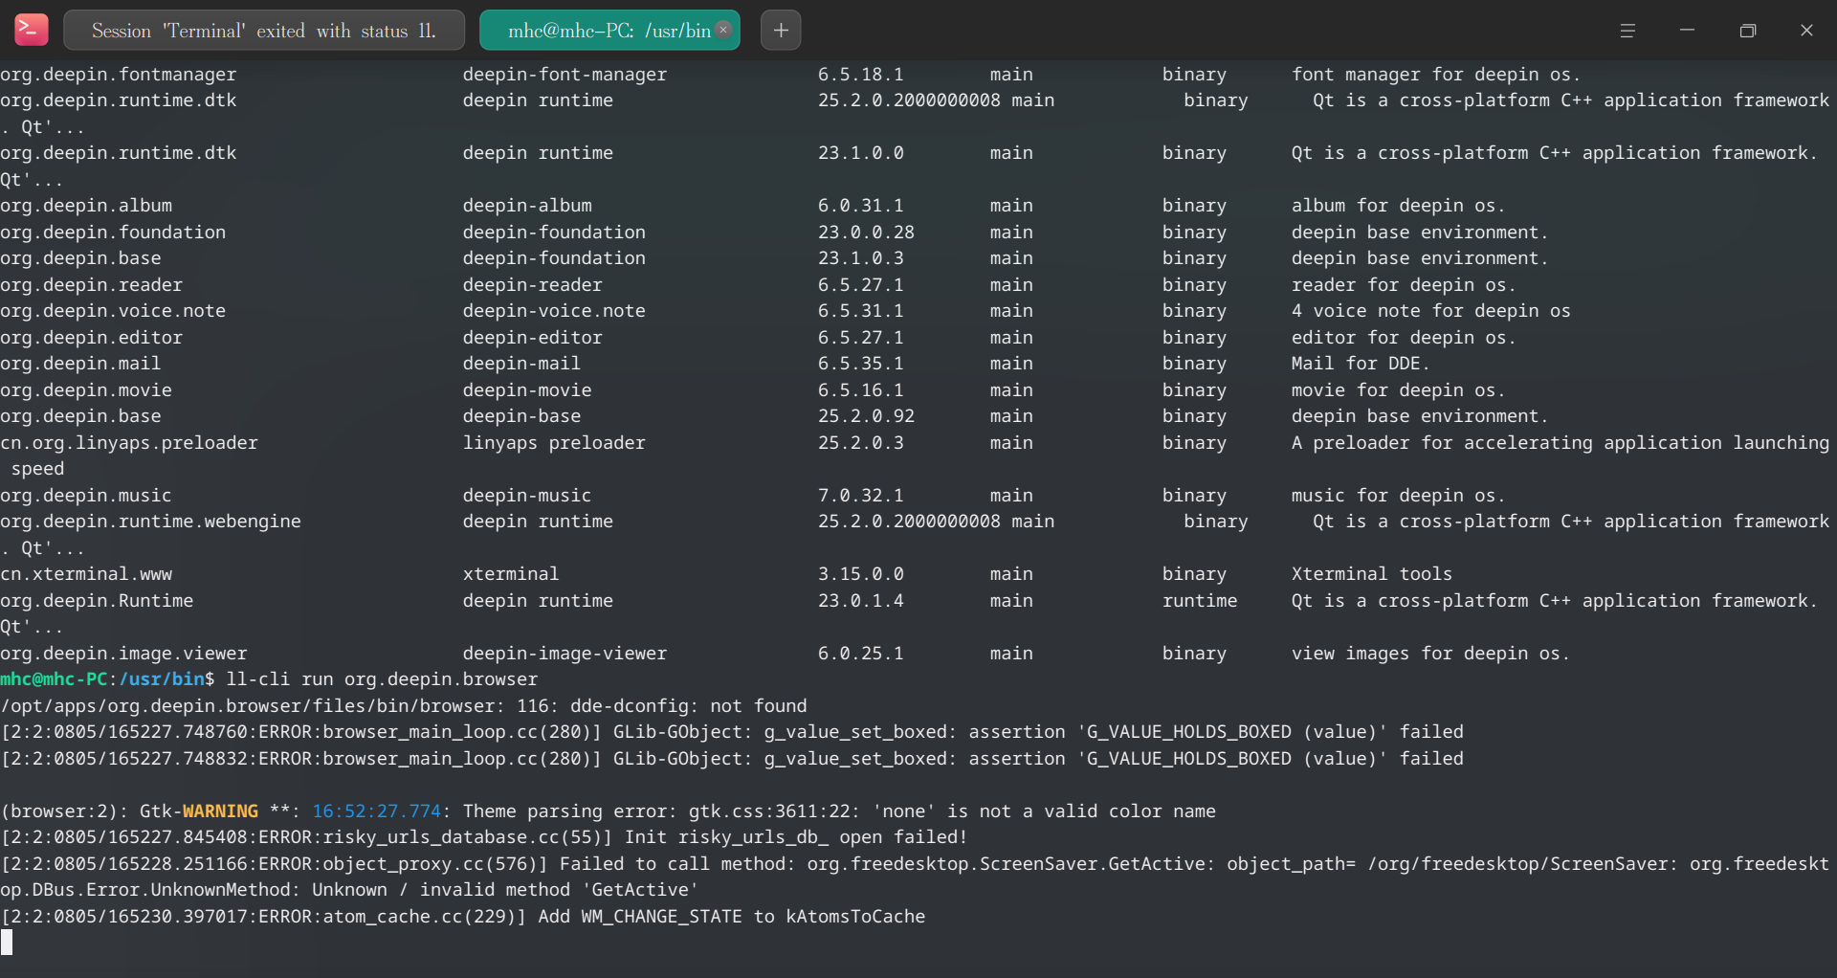The image size is (1837, 978).
Task: Click deepin-voice.note name entry
Action: point(554,311)
